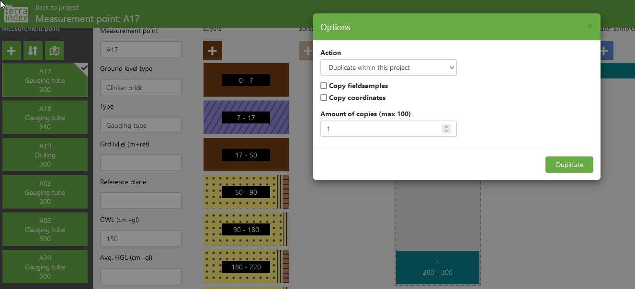Select measurement point A02
The height and width of the screenshot is (289, 635).
45,192
